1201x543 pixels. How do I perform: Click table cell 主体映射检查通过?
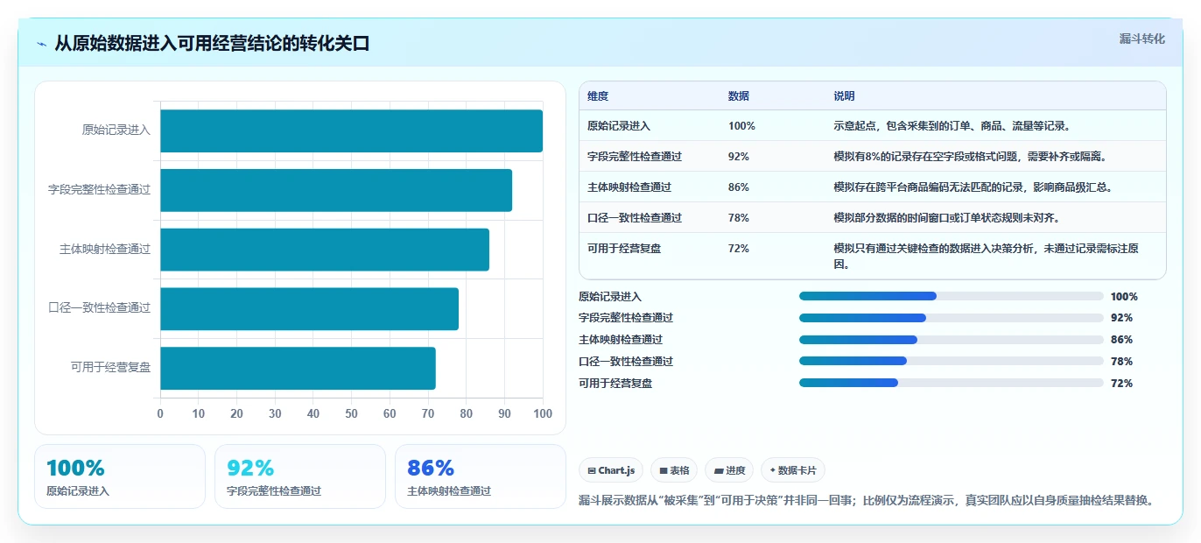[629, 187]
